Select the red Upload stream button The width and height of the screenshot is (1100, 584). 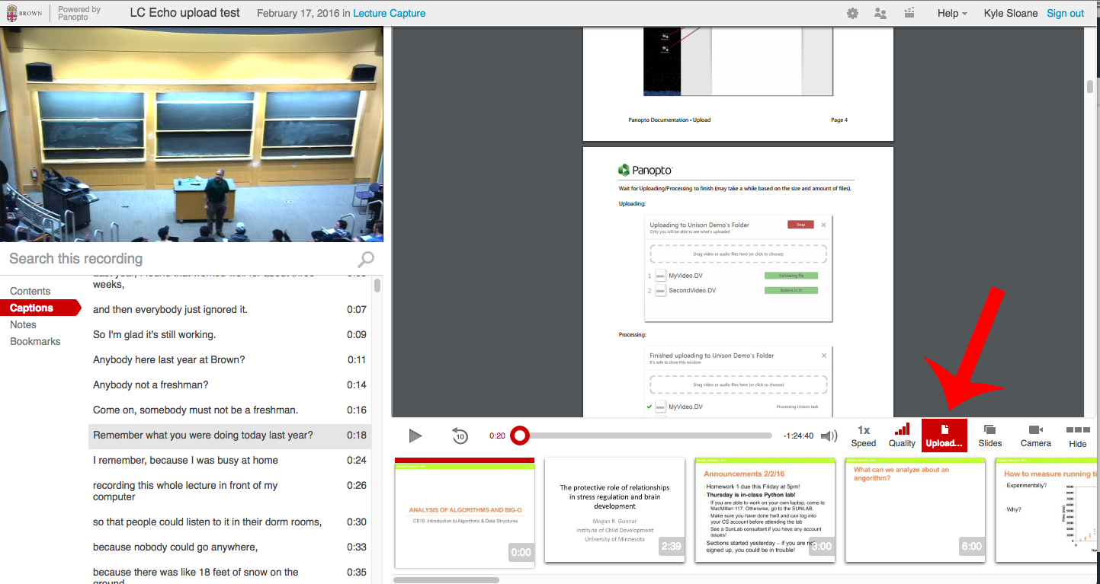(944, 436)
